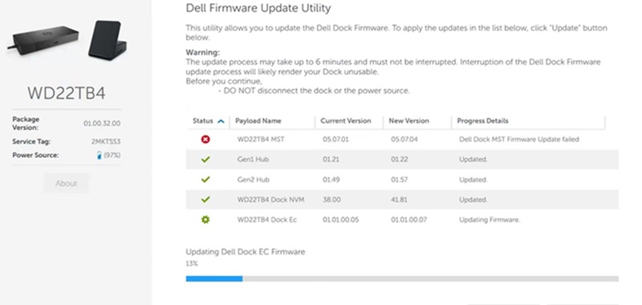Click the green checkmark beside Gen2 Hub

click(x=205, y=179)
